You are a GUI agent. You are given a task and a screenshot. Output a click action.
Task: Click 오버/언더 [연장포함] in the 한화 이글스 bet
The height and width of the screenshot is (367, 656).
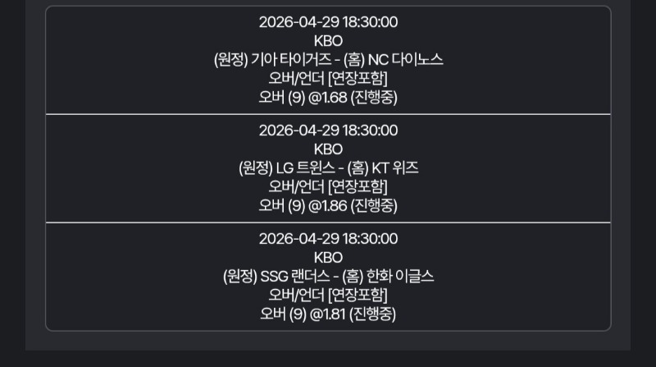coord(328,296)
